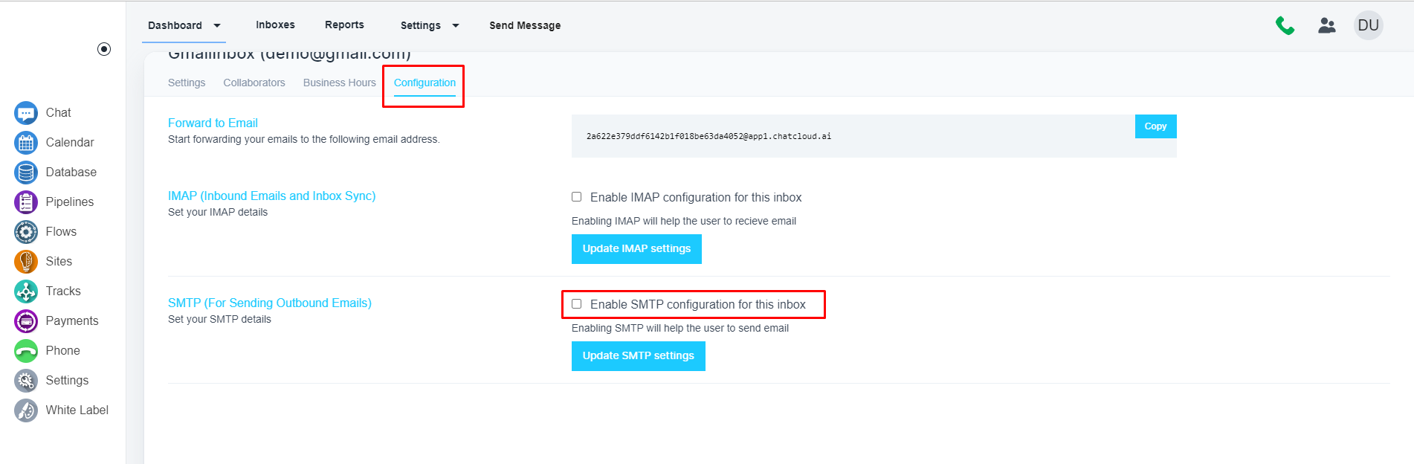Switch to the Business Hours tab
1414x464 pixels.
point(340,83)
